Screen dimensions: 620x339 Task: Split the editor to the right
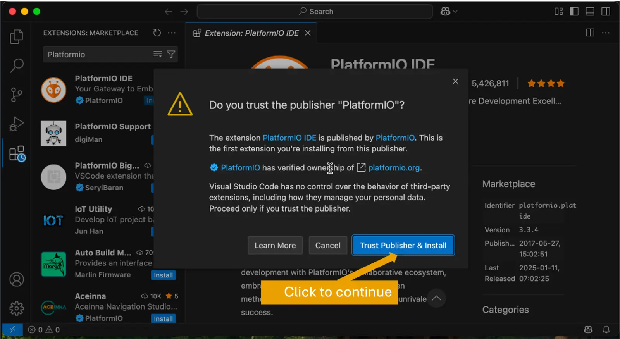pyautogui.click(x=590, y=33)
